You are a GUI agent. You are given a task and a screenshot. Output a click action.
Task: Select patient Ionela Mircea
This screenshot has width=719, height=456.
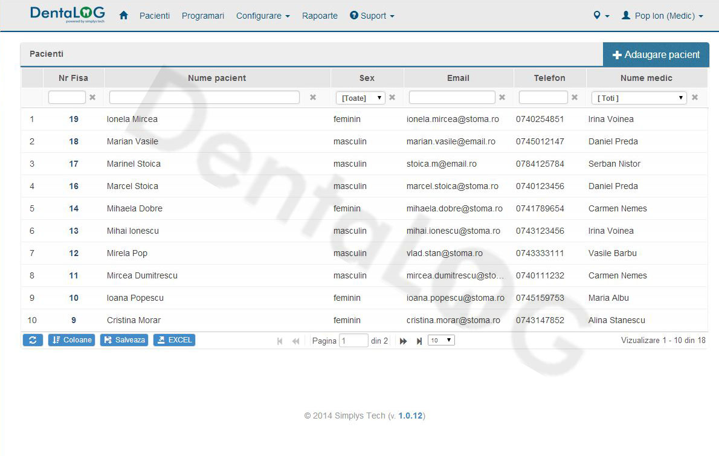(132, 119)
